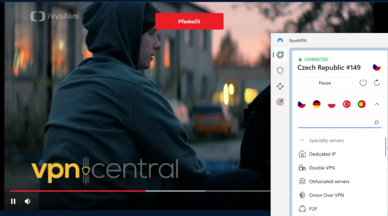Pause the NordVPN connection
The width and height of the screenshot is (388, 216).
click(x=325, y=83)
